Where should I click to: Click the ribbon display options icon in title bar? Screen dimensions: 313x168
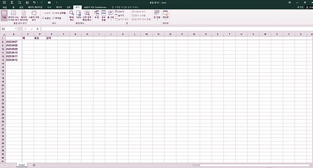289,3
